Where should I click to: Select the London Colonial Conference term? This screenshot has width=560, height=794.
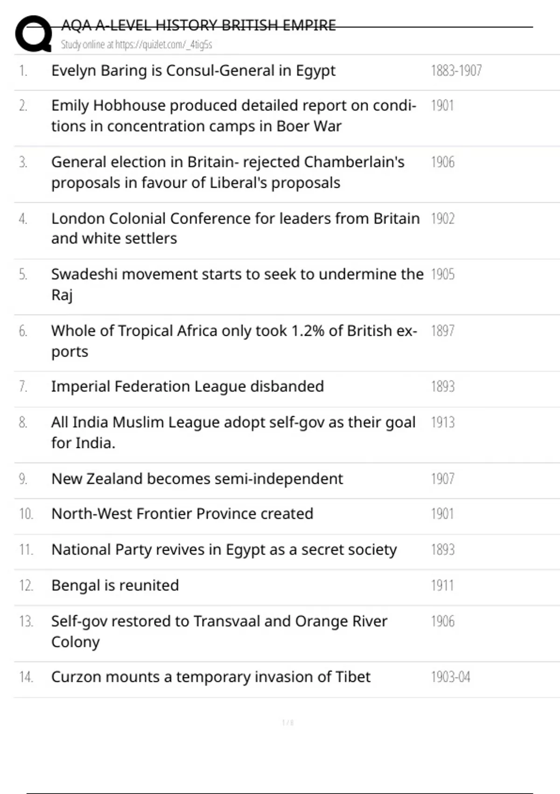click(235, 228)
